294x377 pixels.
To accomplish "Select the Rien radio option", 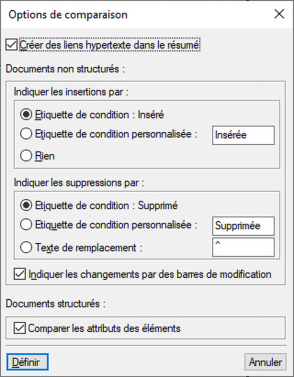I will click(27, 156).
